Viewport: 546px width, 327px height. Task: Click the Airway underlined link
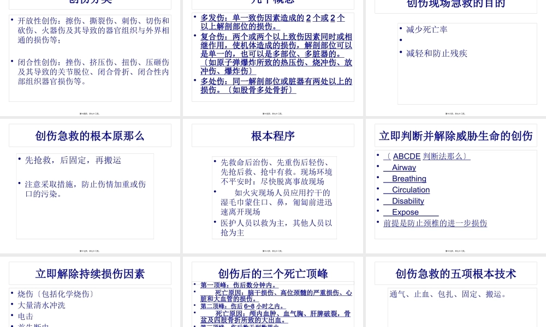(403, 167)
